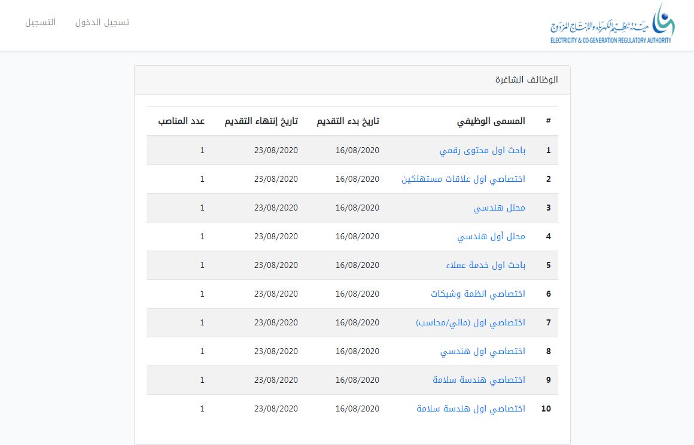Click start date for اختصاصي اول هندسي
Image resolution: width=694 pixels, height=445 pixels.
357,351
